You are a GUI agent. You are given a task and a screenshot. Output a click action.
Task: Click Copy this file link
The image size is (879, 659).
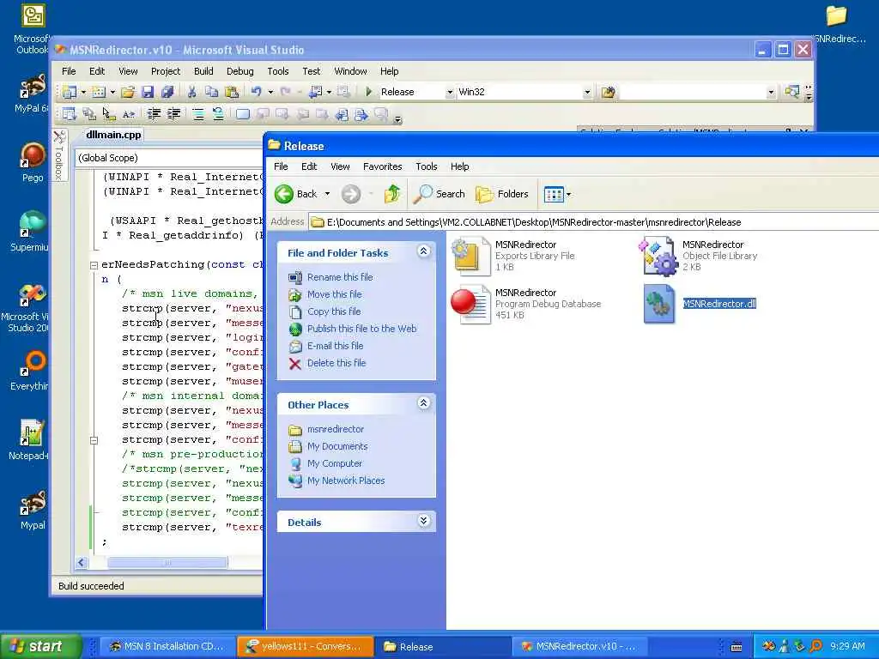pos(334,311)
